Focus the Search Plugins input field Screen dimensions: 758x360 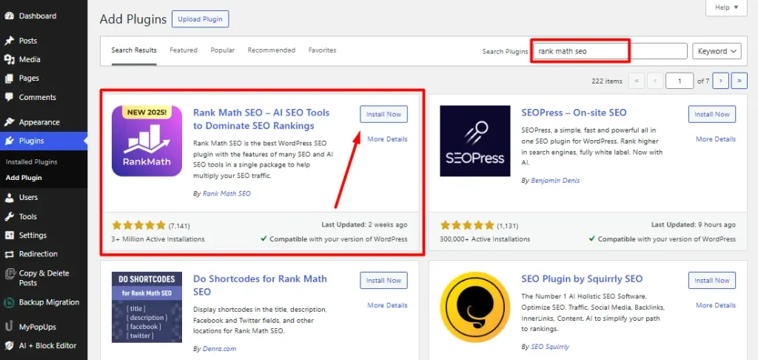[x=610, y=51]
